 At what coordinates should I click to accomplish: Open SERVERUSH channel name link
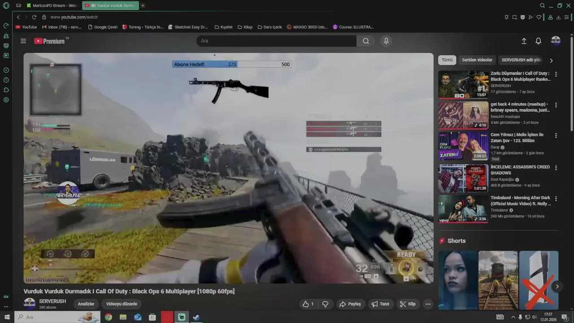coord(52,301)
